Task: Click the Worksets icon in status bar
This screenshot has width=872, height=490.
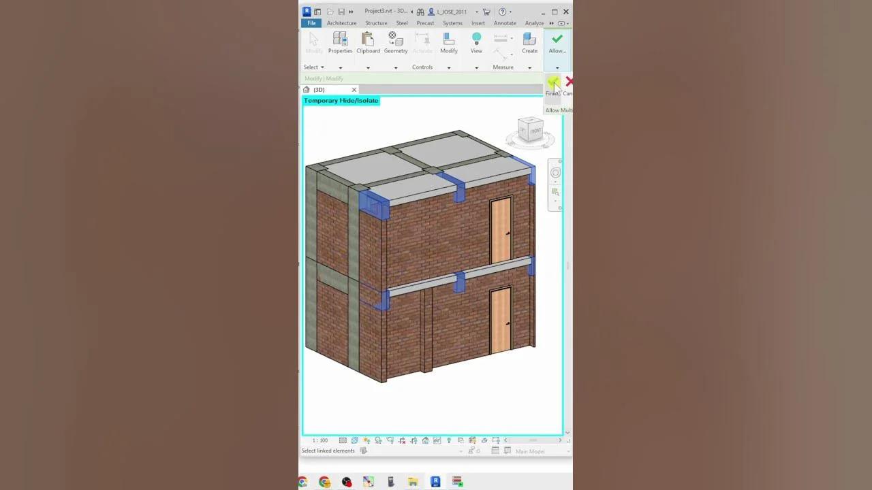Action: tap(364, 451)
